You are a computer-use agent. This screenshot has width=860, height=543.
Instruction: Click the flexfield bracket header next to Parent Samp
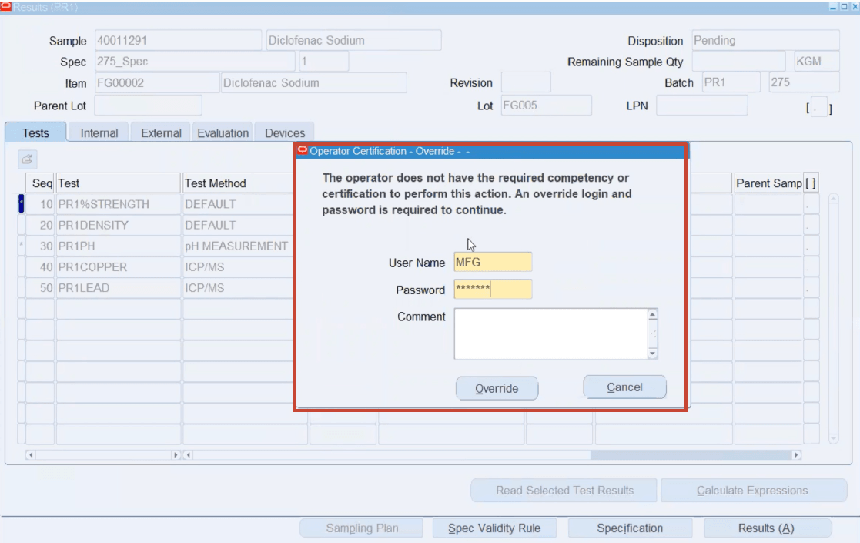click(x=811, y=183)
